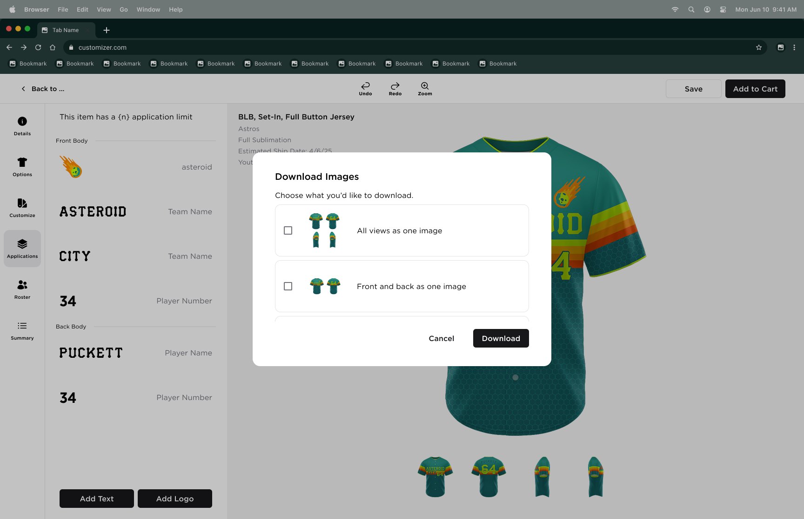
Task: Click the Add Text button
Action: (97, 499)
